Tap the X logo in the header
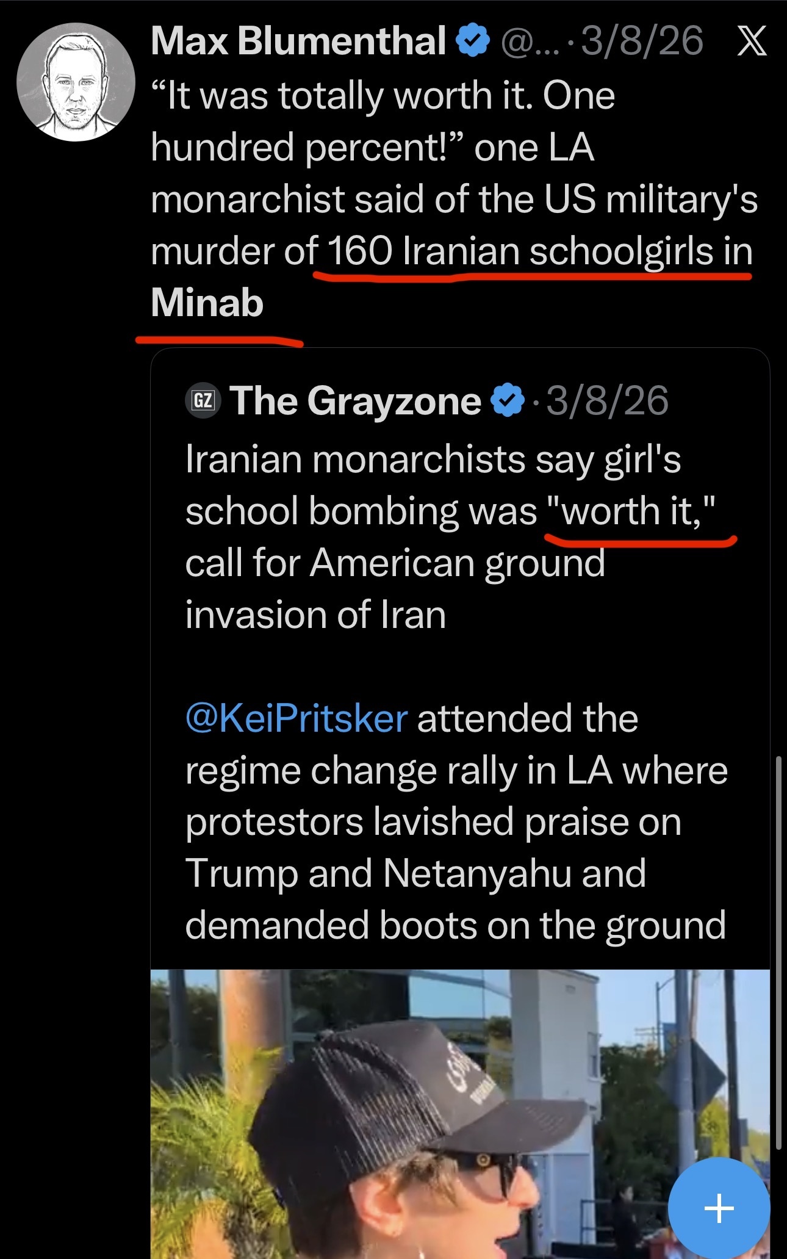Screen dimensions: 787x1259 [752, 41]
